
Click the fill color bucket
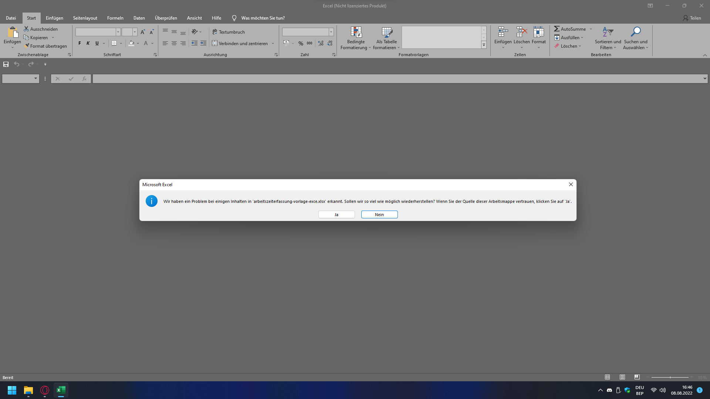pos(131,43)
